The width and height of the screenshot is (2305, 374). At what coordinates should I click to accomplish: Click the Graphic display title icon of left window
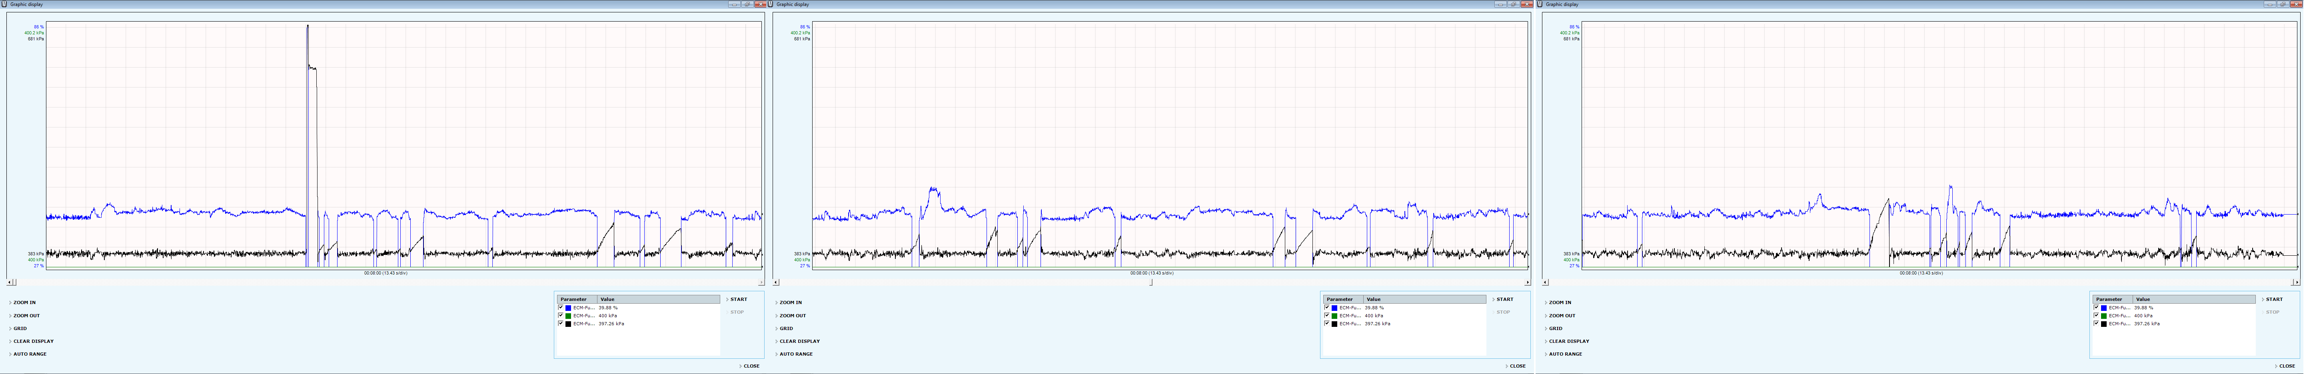tap(4, 4)
